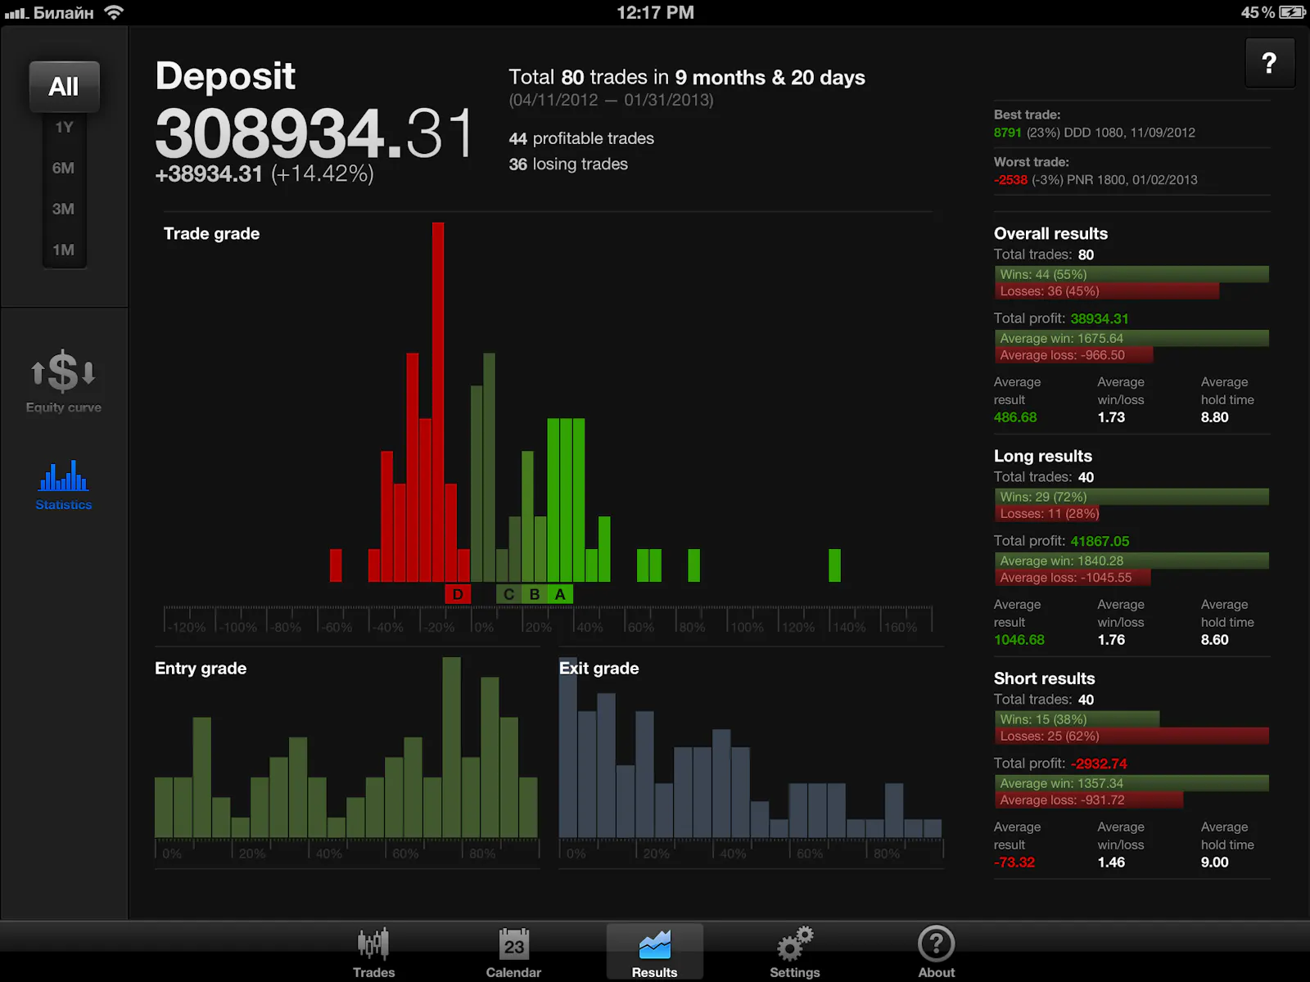Click the cellular signal bars icon
1310x982 pixels.
click(x=16, y=13)
